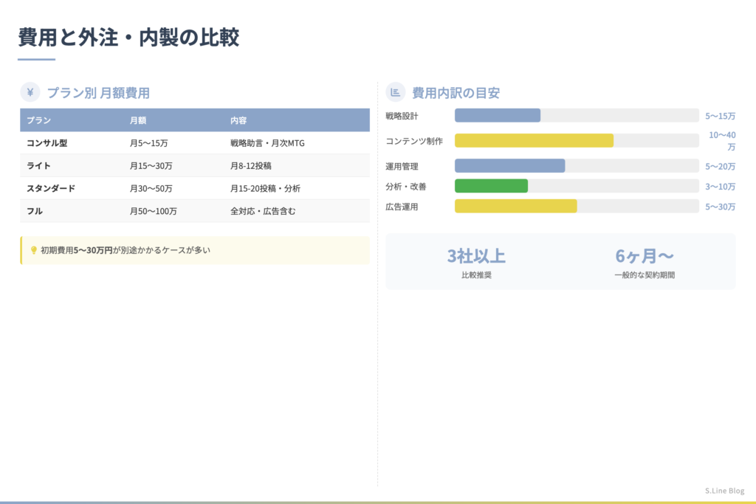The width and height of the screenshot is (756, 504).
Task: Click the 5〜15万 value
Action: pos(721,116)
